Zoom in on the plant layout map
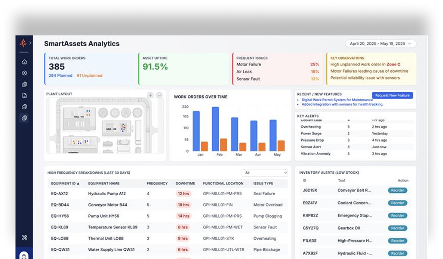This screenshot has width=443, height=259. (x=150, y=95)
